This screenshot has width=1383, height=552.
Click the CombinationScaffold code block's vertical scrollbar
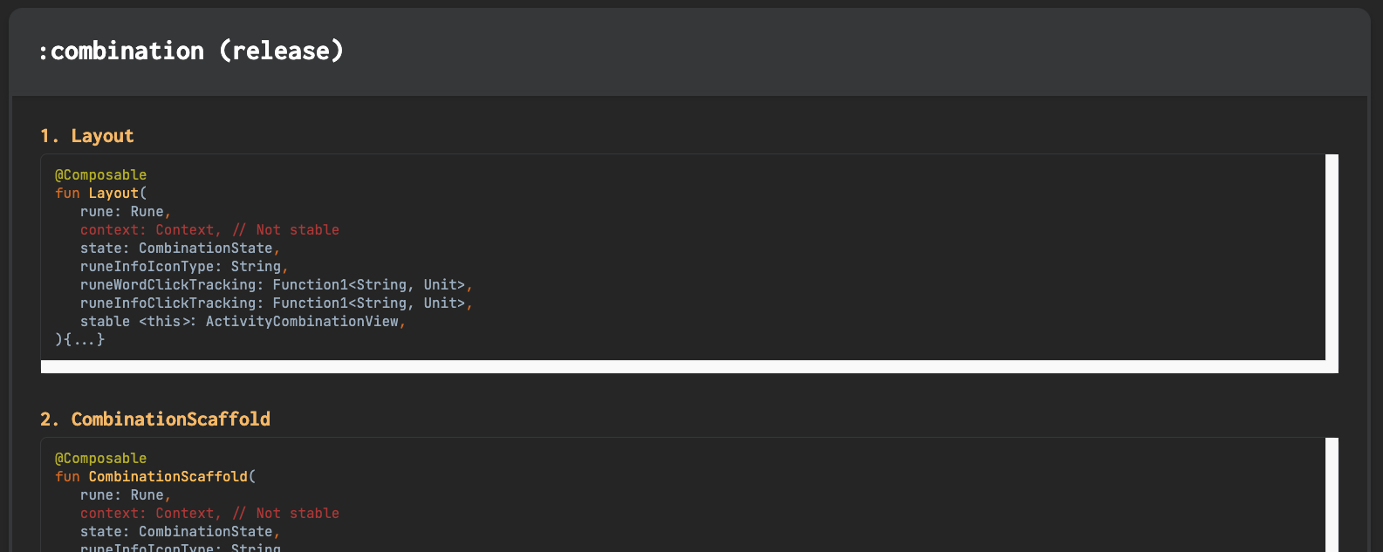[1332, 494]
